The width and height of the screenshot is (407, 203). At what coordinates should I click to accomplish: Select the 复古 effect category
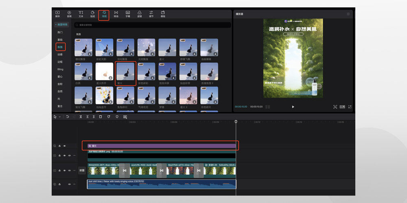pyautogui.click(x=60, y=106)
